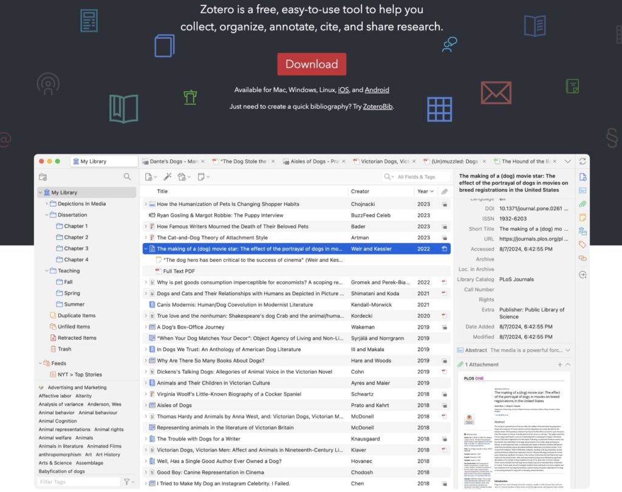622x492 pixels.
Task: Select the Tags icon in side rail
Action: [583, 244]
